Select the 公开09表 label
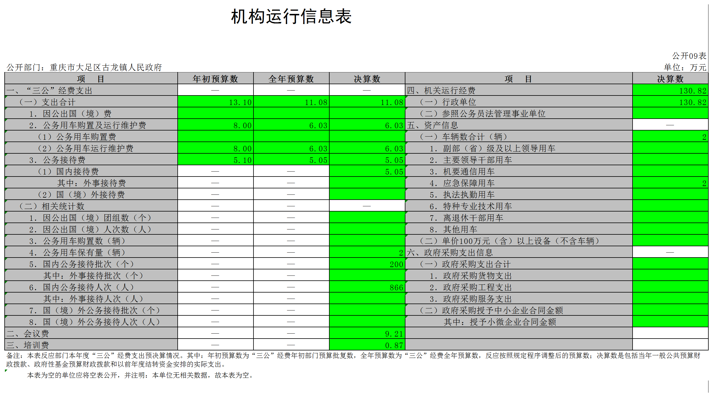The height and width of the screenshot is (397, 713). pos(689,56)
